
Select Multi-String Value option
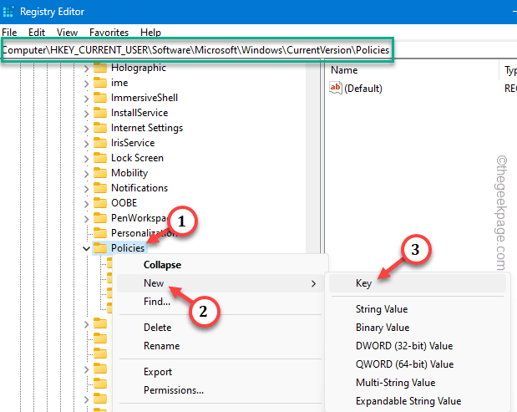(417, 383)
